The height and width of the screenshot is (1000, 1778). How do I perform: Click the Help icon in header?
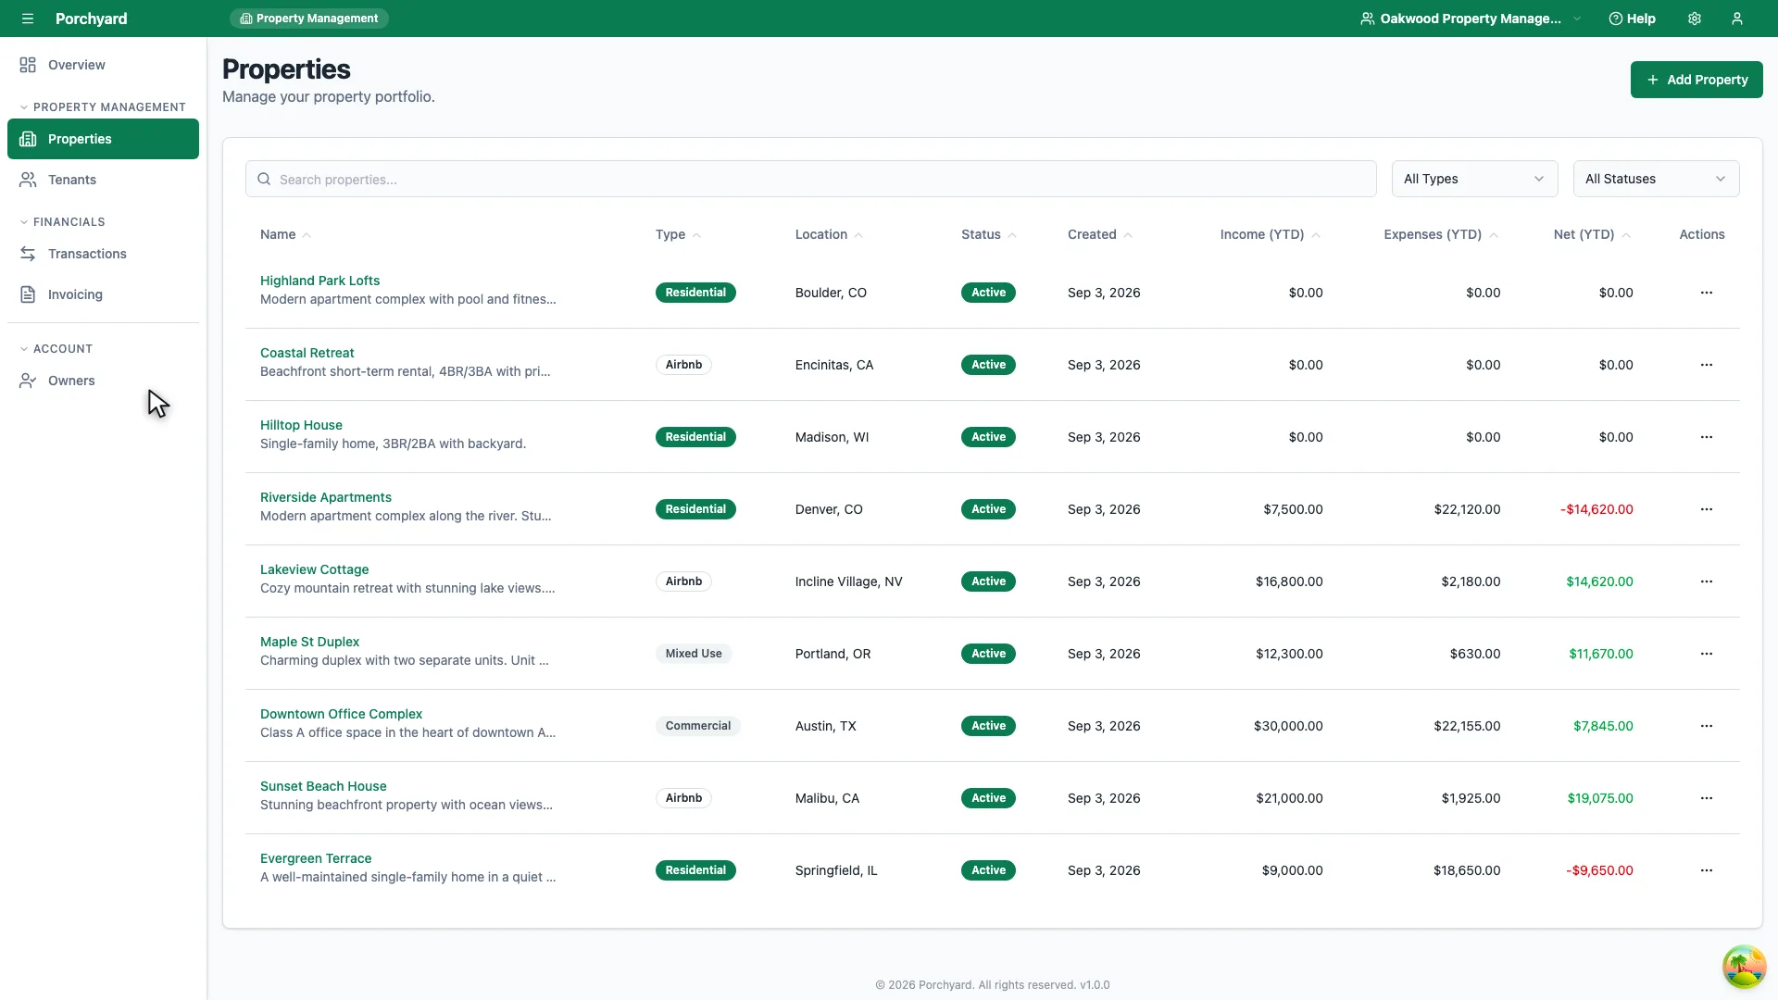[1633, 19]
